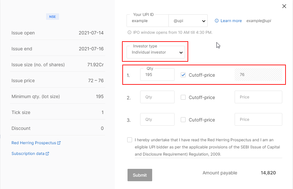Viewport: 293px width, 189px height.
Task: Click the UPI ID text field
Action: pyautogui.click(x=148, y=21)
